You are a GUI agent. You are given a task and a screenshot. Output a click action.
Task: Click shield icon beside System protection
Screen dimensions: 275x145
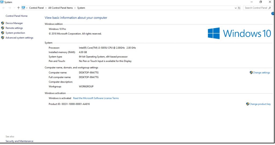3,33
